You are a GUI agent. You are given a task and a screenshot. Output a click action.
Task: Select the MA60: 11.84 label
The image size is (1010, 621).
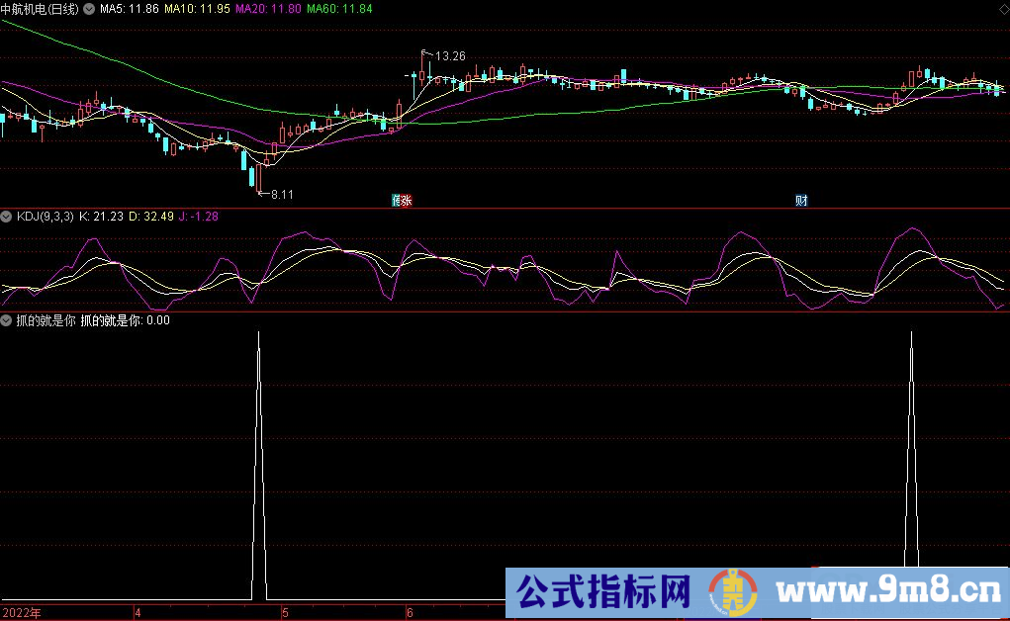pyautogui.click(x=339, y=9)
